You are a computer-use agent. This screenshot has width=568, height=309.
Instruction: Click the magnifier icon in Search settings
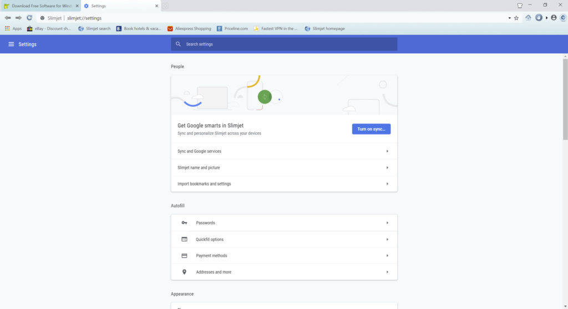coord(178,44)
